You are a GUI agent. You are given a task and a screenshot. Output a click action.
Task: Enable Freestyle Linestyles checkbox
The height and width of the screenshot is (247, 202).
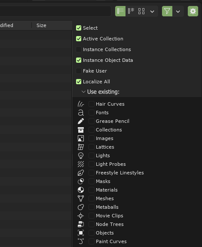tap(92, 173)
